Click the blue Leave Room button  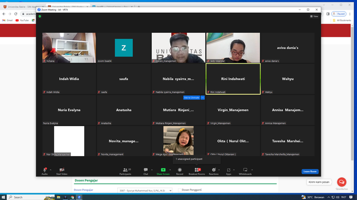click(310, 172)
